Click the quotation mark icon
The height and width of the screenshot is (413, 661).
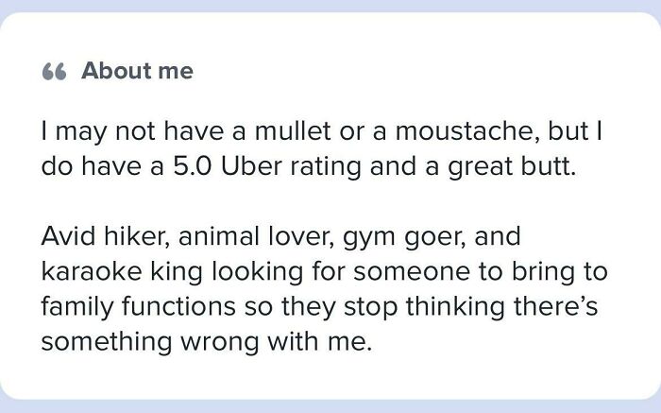(55, 72)
